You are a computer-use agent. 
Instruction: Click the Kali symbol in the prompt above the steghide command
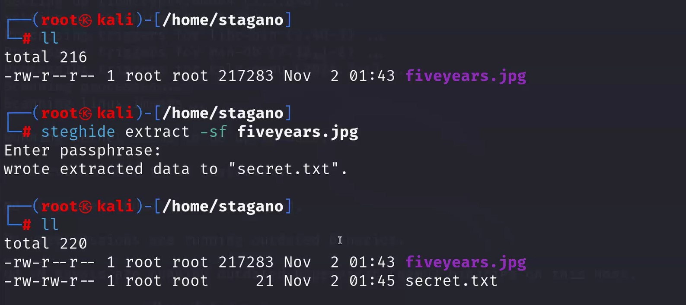(85, 113)
